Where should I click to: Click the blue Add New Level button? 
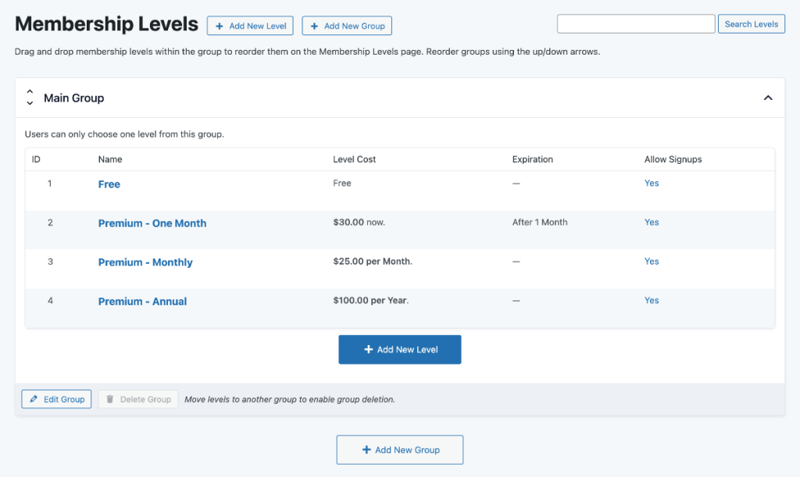[399, 350]
